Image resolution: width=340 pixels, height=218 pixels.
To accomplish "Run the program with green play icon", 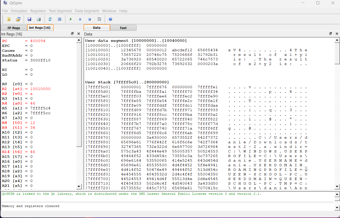I will [71, 19].
